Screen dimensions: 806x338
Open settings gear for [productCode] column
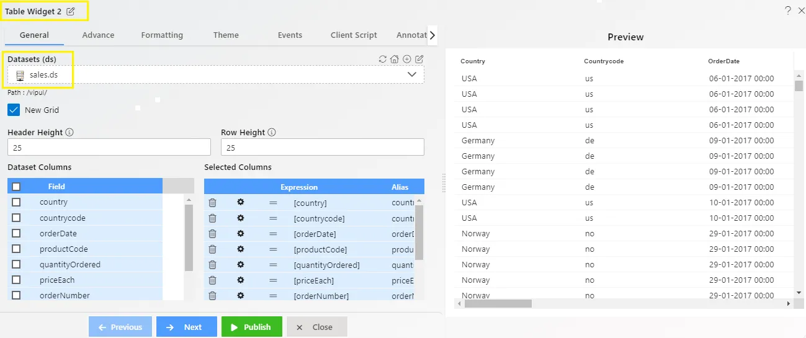pyautogui.click(x=241, y=249)
